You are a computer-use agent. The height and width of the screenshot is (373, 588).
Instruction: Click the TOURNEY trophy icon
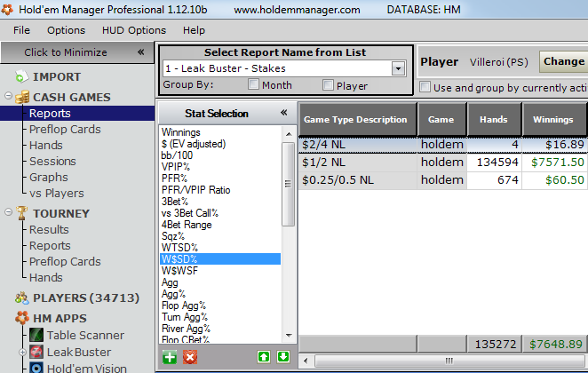[x=21, y=213]
